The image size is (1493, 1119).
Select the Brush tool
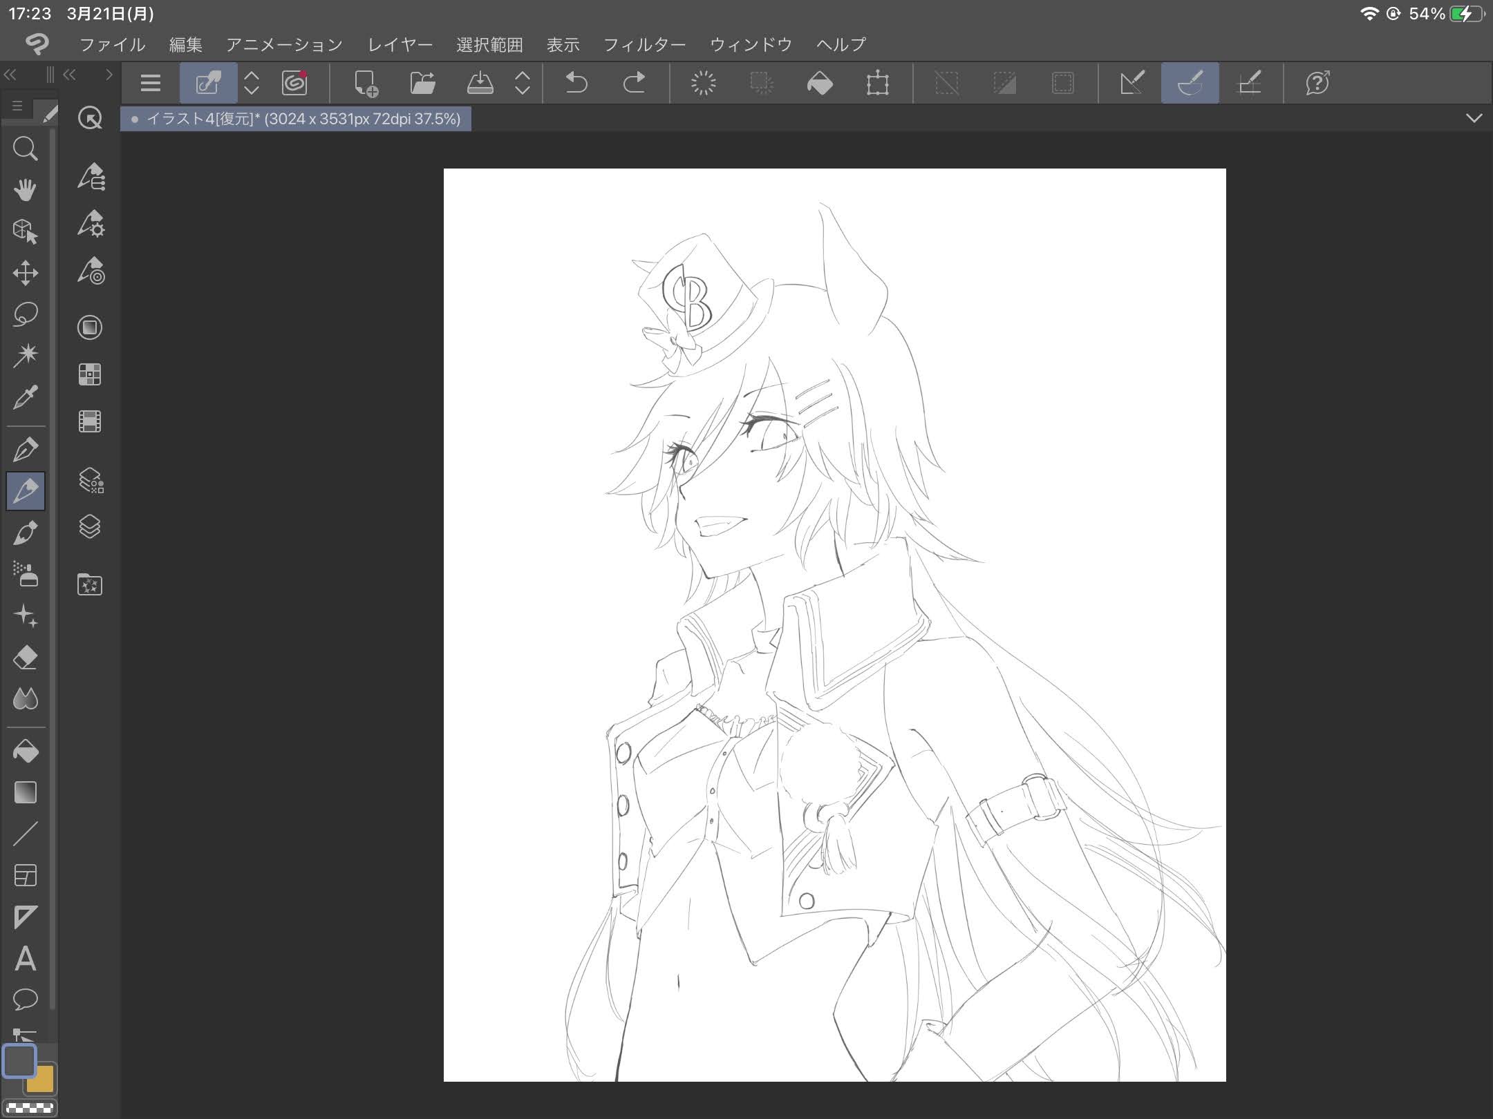pos(26,533)
